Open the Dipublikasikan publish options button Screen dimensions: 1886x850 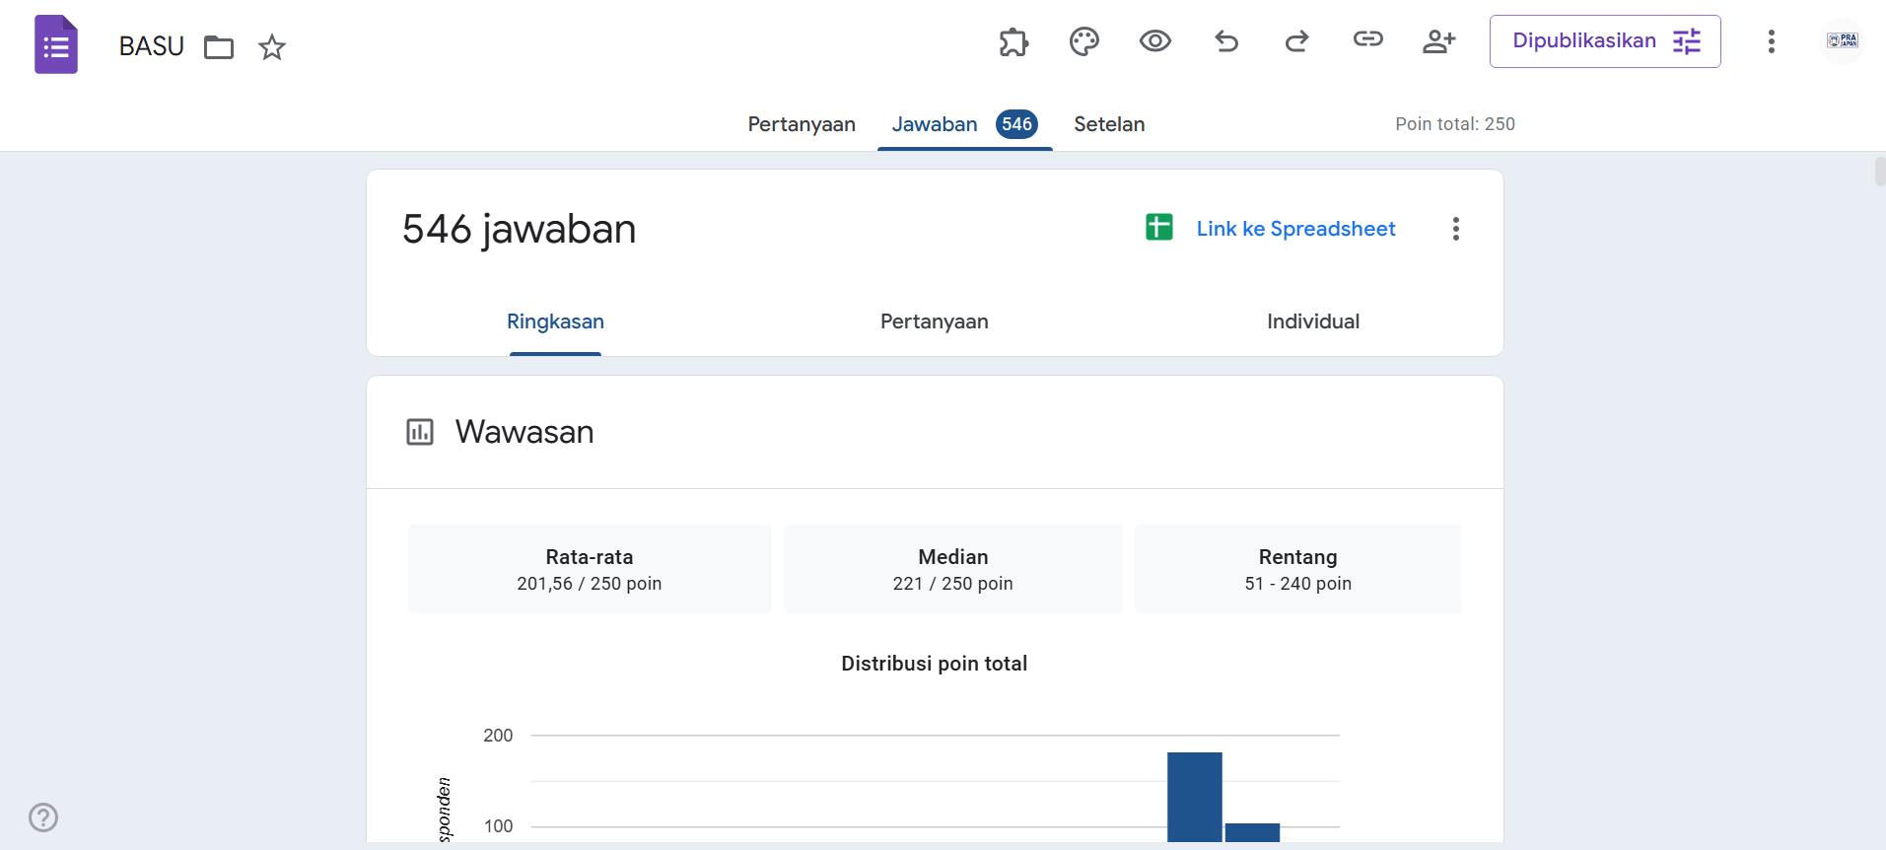click(x=1604, y=41)
